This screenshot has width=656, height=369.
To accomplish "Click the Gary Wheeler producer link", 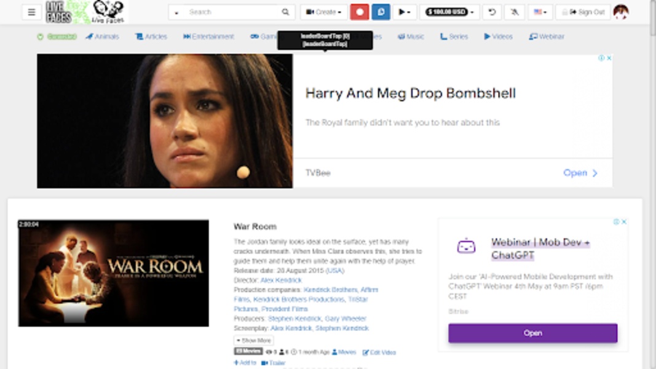I will pos(346,319).
